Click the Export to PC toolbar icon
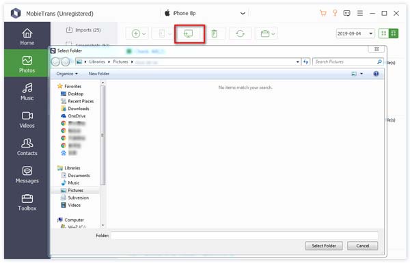The image size is (410, 263). pos(189,33)
